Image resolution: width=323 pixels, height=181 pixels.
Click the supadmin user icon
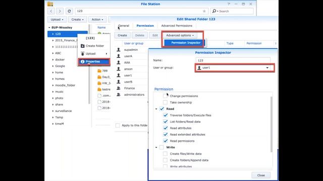click(x=119, y=50)
